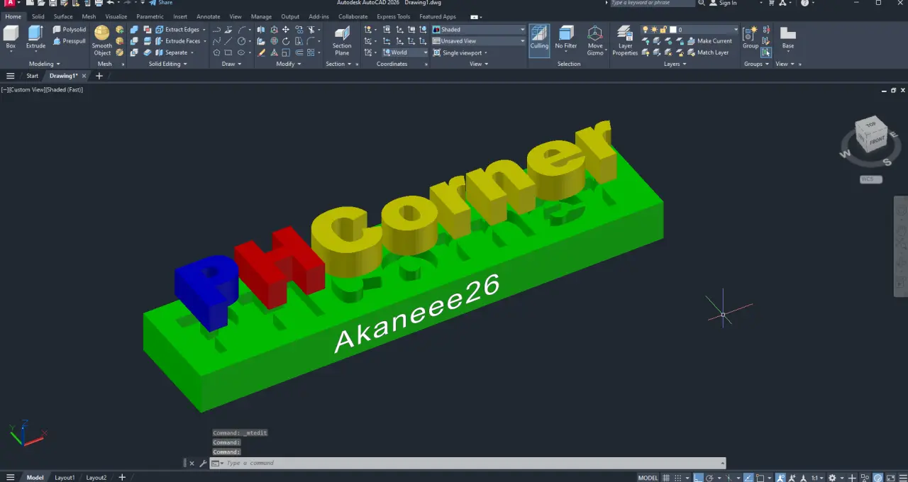Open Layer Properties manager

coord(625,40)
